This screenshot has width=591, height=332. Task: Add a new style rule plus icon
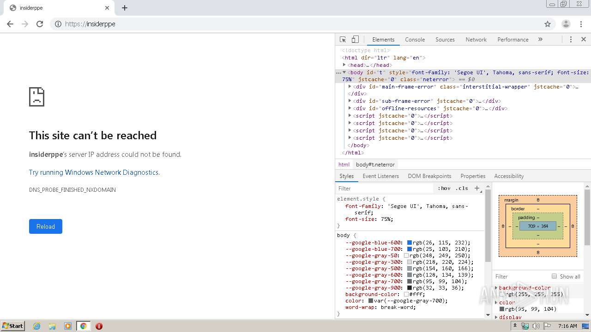point(477,188)
